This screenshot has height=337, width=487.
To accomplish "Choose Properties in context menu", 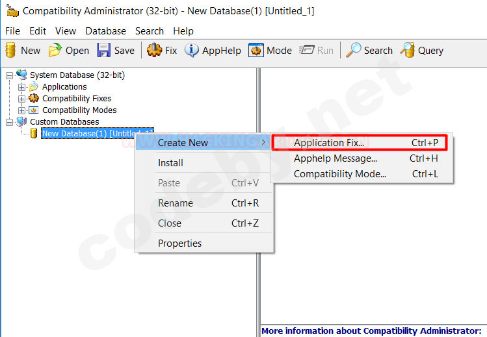I will 204,243.
